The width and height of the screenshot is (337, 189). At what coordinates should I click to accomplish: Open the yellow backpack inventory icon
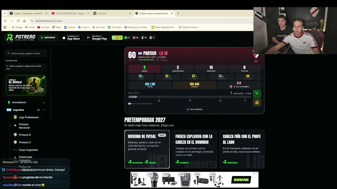[257, 102]
